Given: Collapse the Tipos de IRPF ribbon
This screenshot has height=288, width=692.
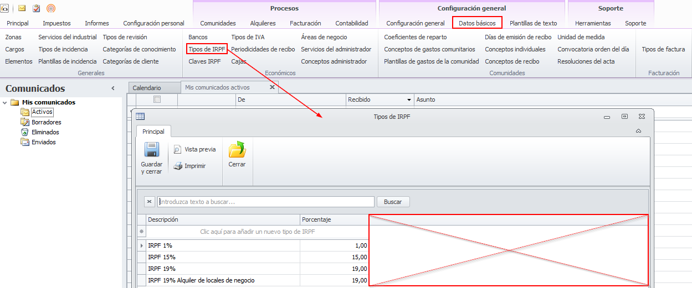Looking at the screenshot, I should 638,131.
